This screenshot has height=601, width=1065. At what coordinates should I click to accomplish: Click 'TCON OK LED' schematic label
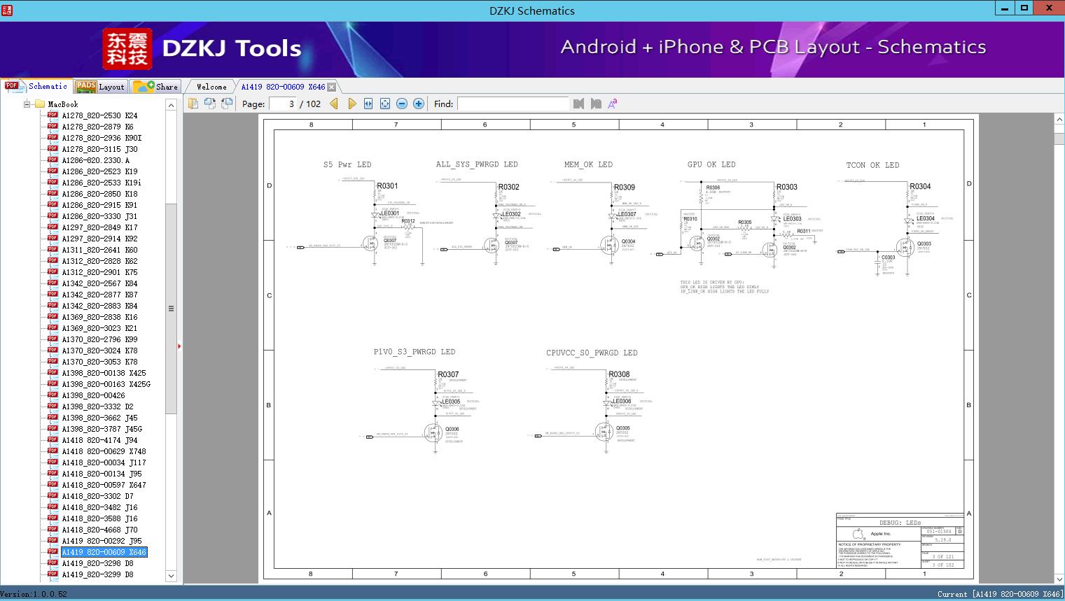pos(872,165)
